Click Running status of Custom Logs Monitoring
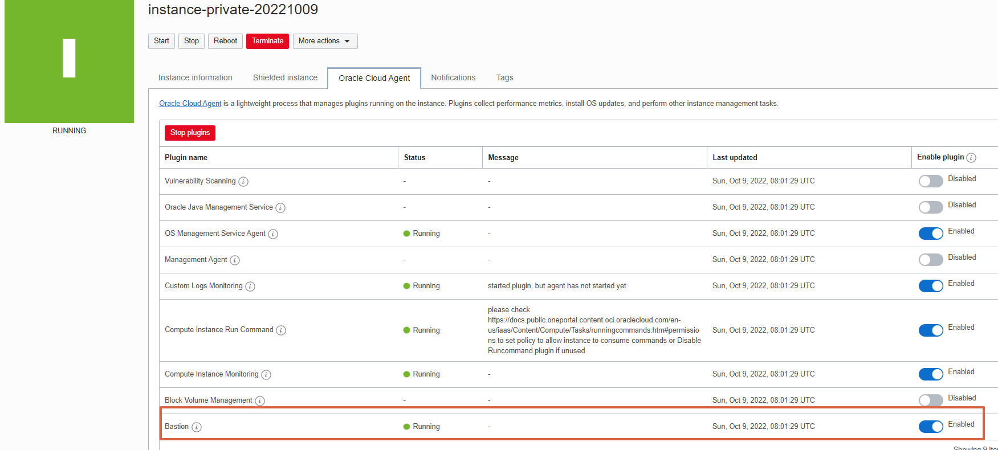The height and width of the screenshot is (450, 998). click(x=421, y=286)
